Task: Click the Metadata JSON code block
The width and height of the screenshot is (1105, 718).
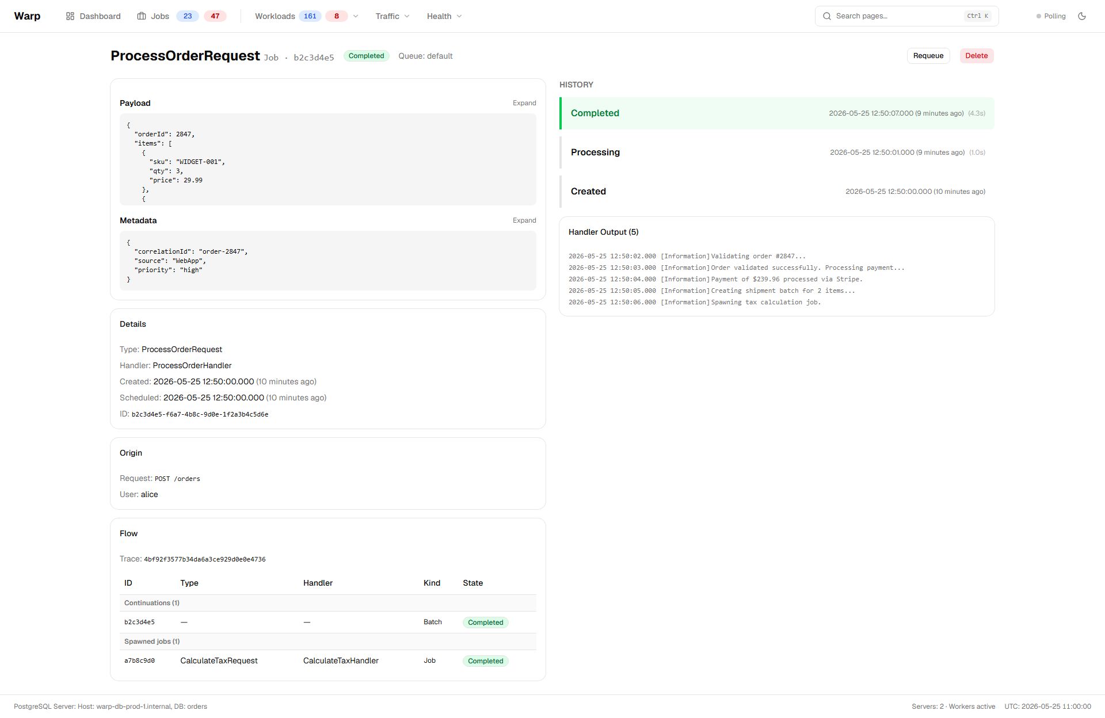Action: [x=328, y=261]
